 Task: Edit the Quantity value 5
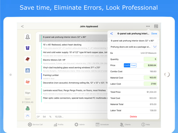tap(150, 59)
